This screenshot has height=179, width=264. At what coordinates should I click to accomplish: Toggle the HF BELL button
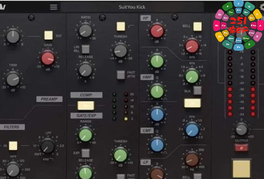click(x=197, y=27)
